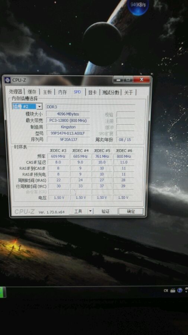Viewport: 188px width, 335px height.
Task: Confirm with the 确定 button
Action: (x=131, y=211)
